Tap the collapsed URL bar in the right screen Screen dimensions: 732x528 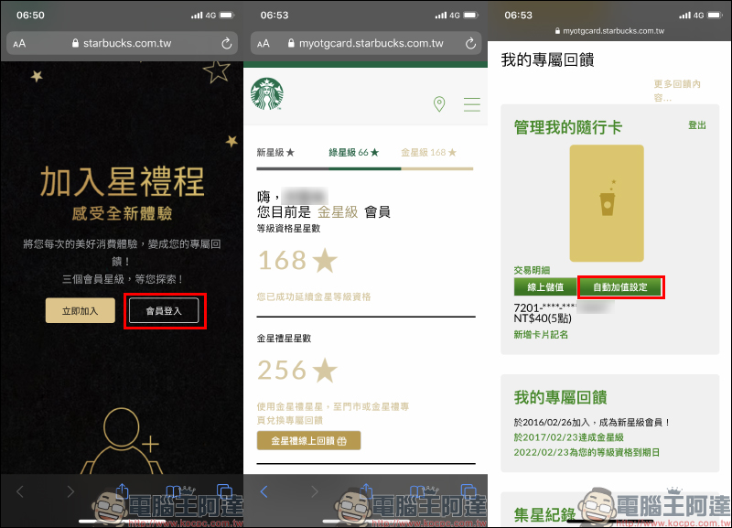(609, 31)
